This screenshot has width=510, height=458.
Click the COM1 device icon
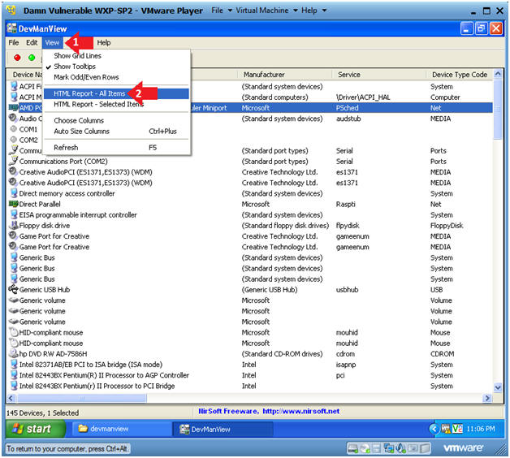click(x=13, y=129)
